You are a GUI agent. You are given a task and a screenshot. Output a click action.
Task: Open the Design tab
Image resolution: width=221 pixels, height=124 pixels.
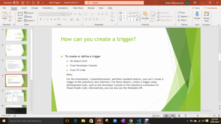click(x=35, y=8)
